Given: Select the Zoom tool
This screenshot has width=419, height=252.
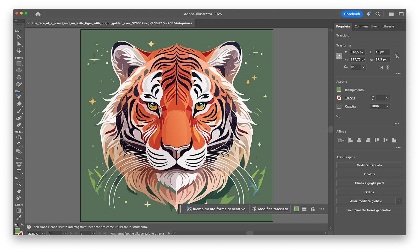Looking at the screenshot, I should (19, 184).
